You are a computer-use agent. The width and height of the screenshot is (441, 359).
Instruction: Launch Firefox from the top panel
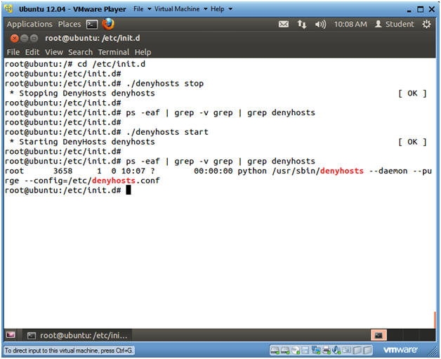108,24
